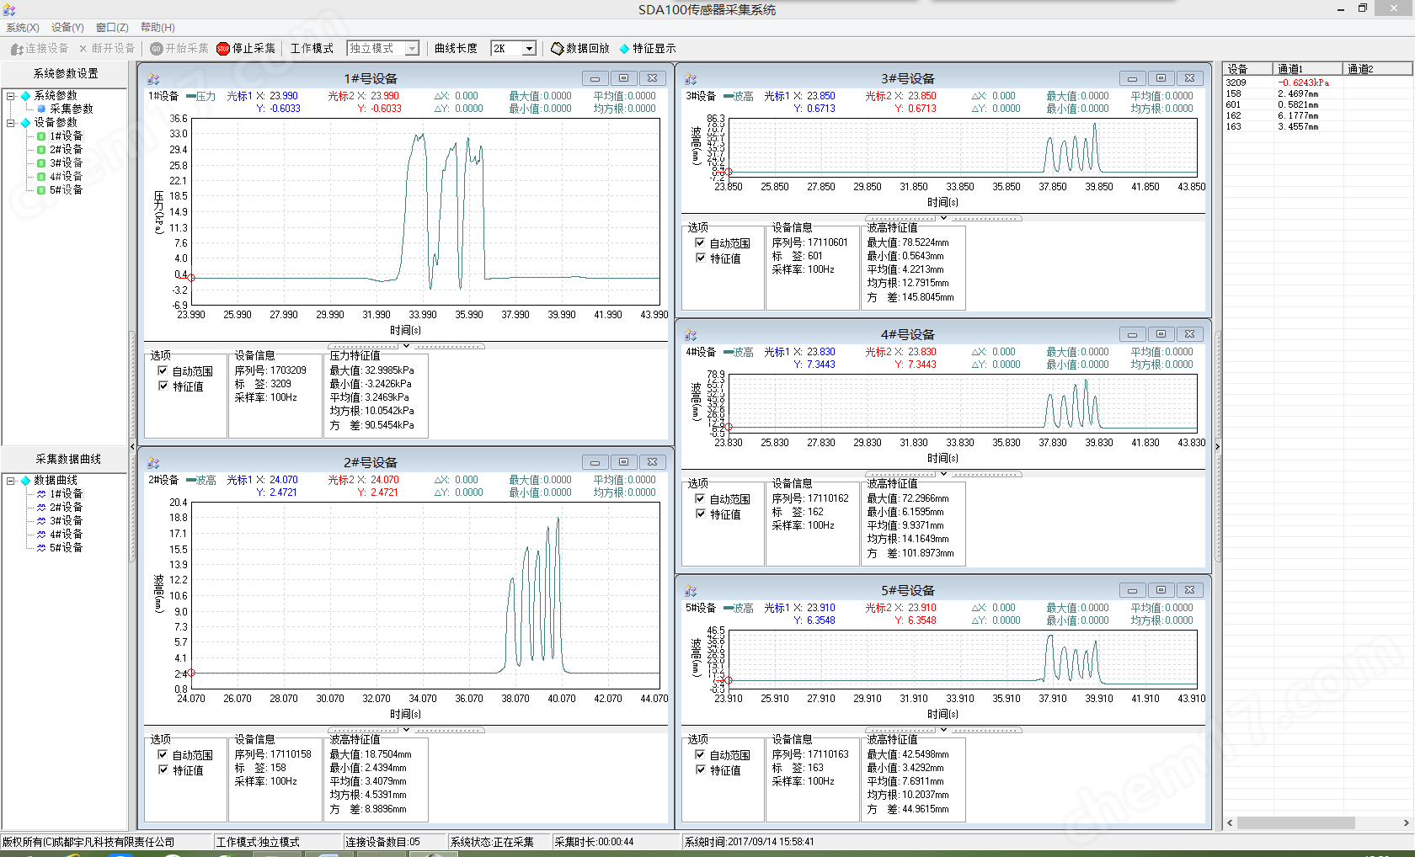Collapse left sidebar with splitter arrow
This screenshot has width=1415, height=857.
(131, 446)
